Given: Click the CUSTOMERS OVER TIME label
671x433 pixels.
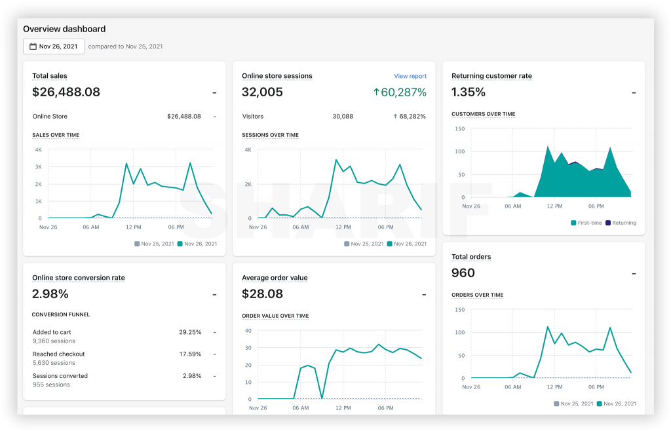Looking at the screenshot, I should point(483,114).
